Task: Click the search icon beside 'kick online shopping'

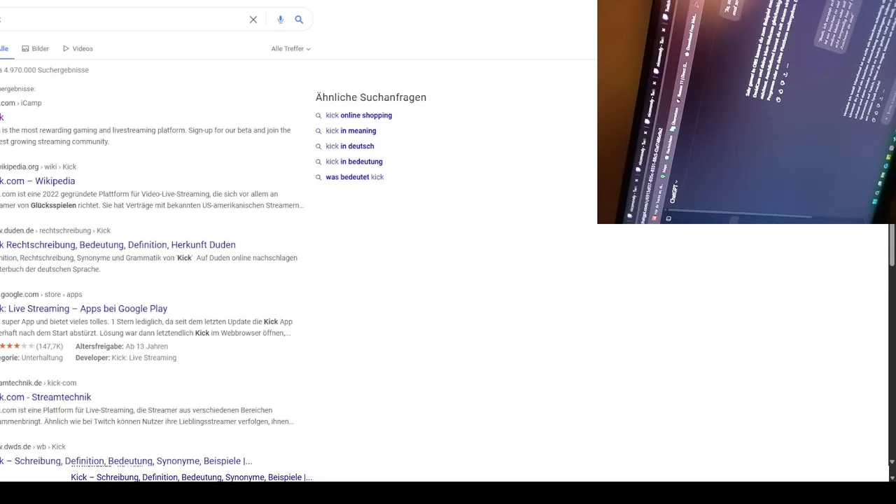Action: 318,116
